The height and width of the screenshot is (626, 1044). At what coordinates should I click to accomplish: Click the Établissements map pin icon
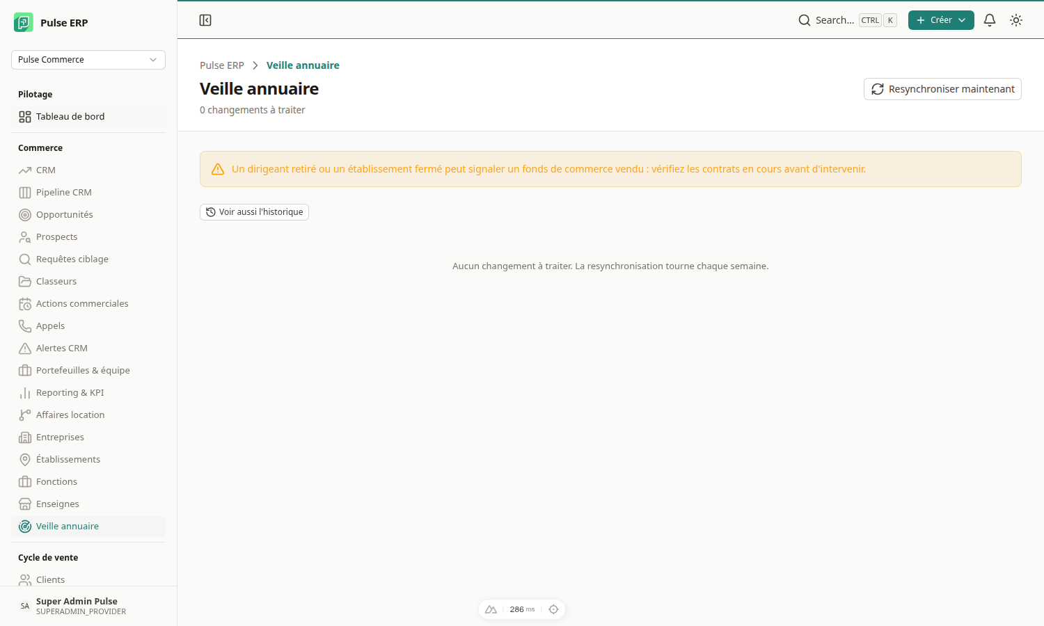click(x=25, y=460)
